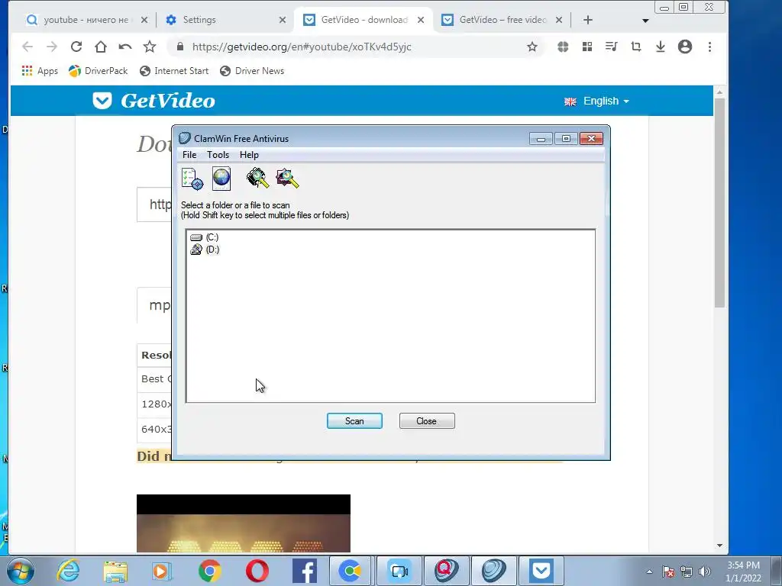The height and width of the screenshot is (586, 782).
Task: Start scanning with the Scan button
Action: click(x=354, y=421)
